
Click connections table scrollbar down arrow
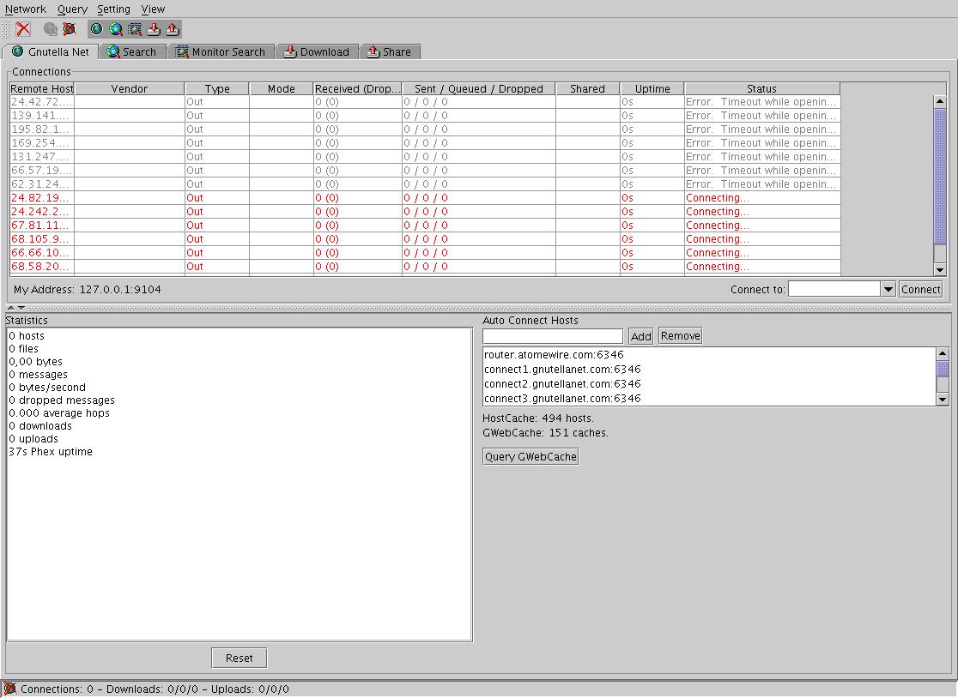[x=940, y=269]
